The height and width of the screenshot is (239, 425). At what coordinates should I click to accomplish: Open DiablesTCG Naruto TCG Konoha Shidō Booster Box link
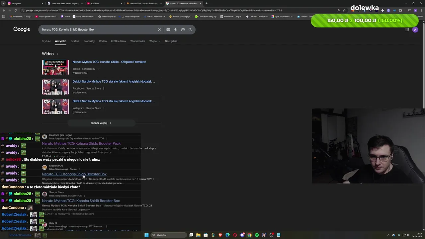click(x=74, y=174)
